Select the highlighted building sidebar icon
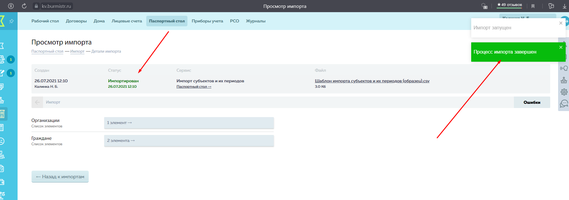The width and height of the screenshot is (569, 200). pyautogui.click(x=2, y=114)
